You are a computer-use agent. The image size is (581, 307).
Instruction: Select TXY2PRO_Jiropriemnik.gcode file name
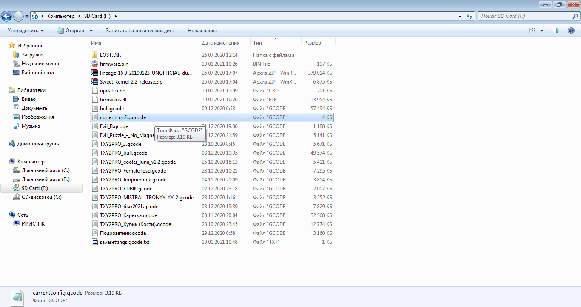(133, 180)
